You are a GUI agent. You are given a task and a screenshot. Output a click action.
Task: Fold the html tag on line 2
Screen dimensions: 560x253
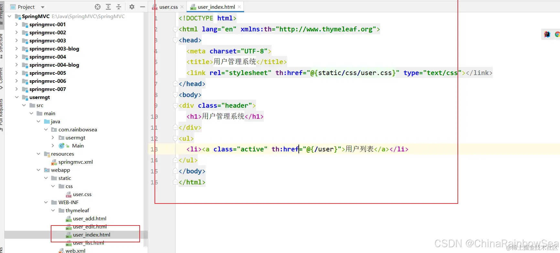175,29
